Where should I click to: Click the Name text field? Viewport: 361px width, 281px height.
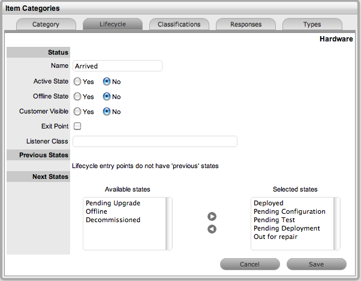tap(118, 66)
